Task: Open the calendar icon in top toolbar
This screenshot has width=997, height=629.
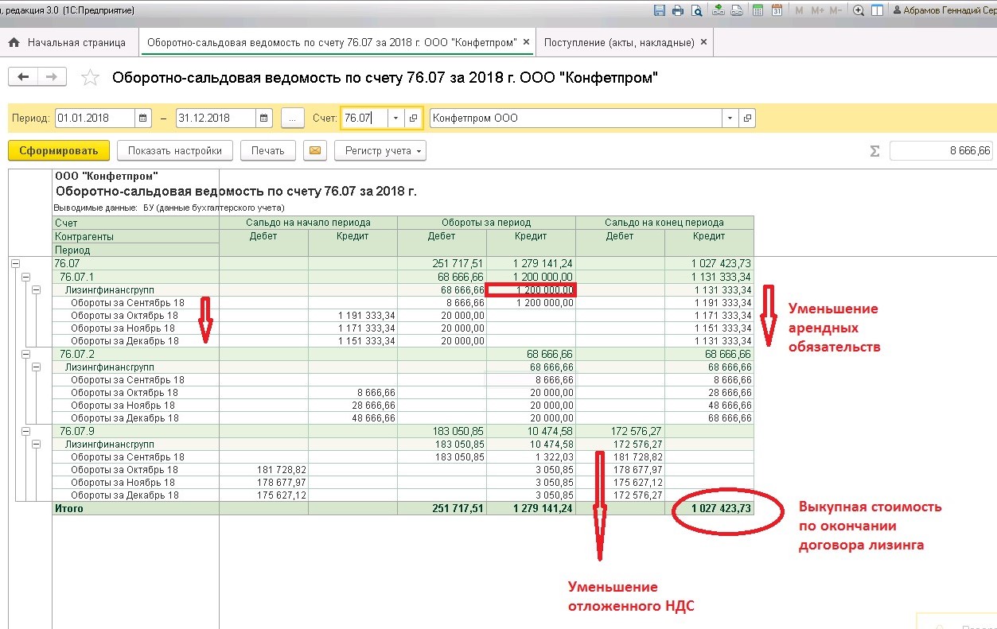Action: 777,10
